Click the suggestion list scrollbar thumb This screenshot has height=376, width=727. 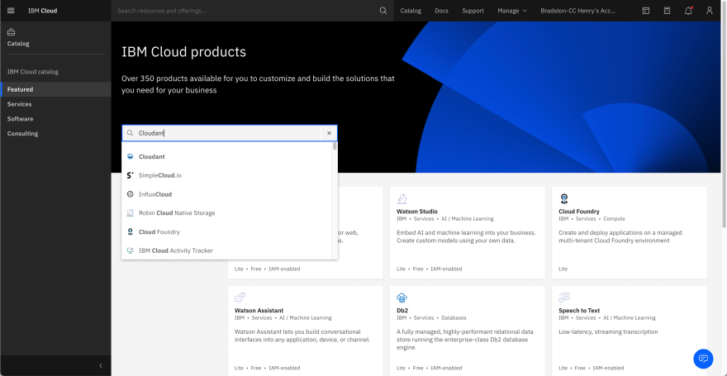[335, 146]
